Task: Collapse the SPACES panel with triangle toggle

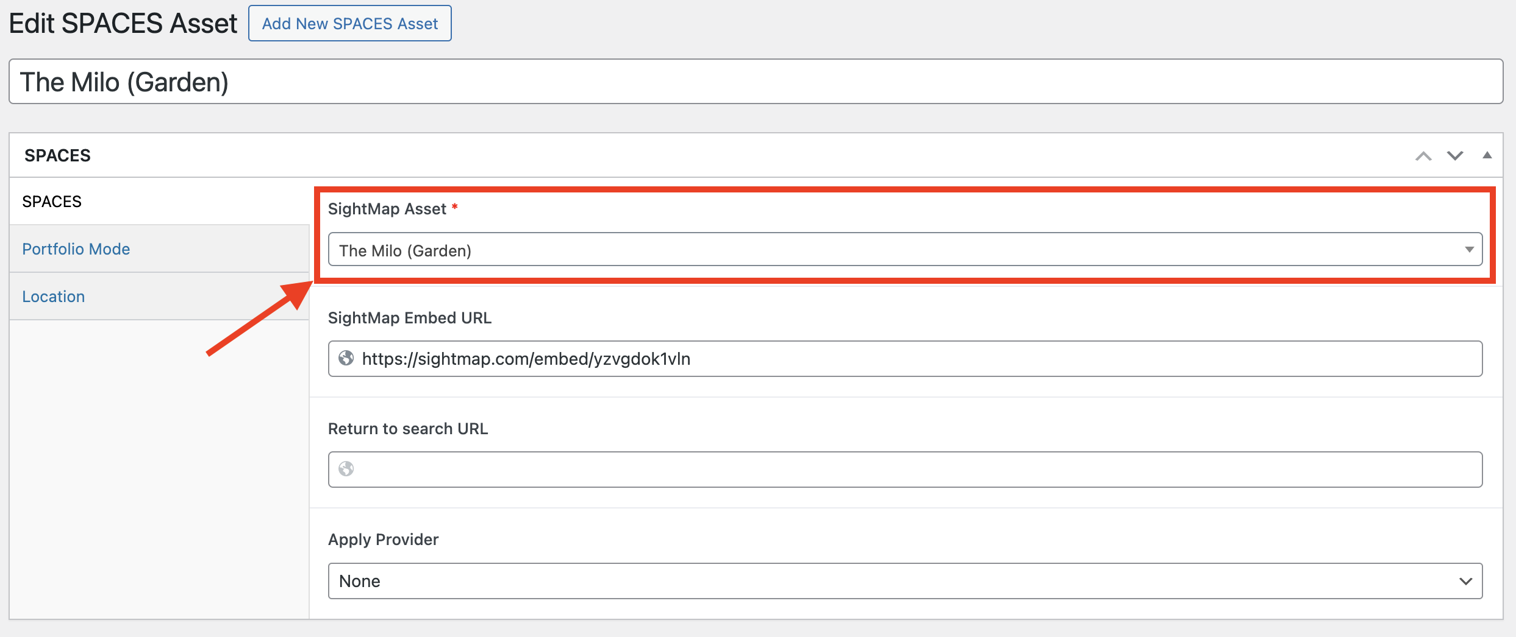Action: tap(1487, 155)
